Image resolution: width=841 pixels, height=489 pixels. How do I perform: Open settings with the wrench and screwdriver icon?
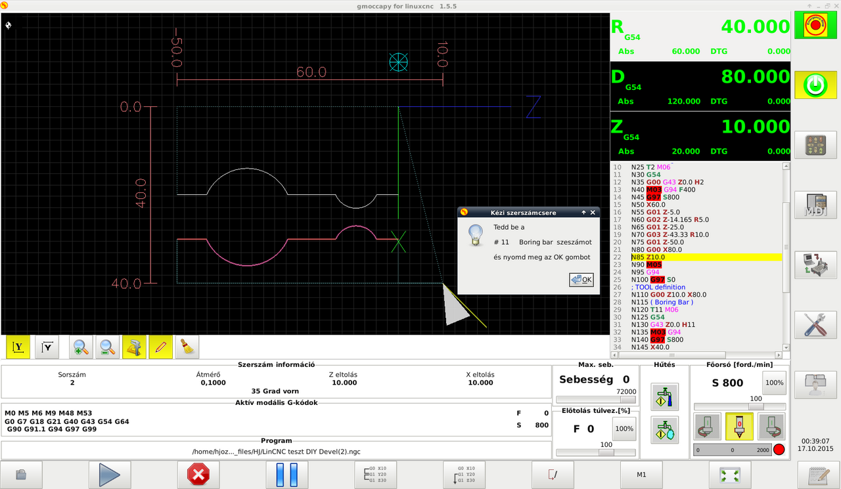tap(815, 325)
